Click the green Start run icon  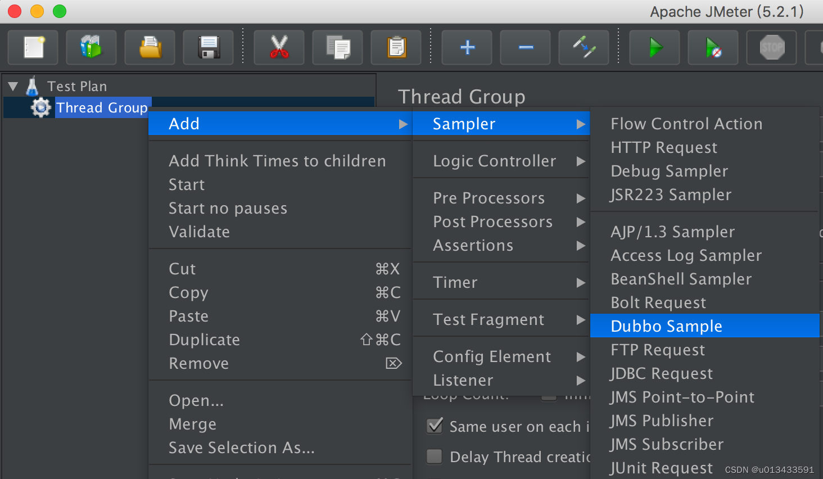[655, 47]
